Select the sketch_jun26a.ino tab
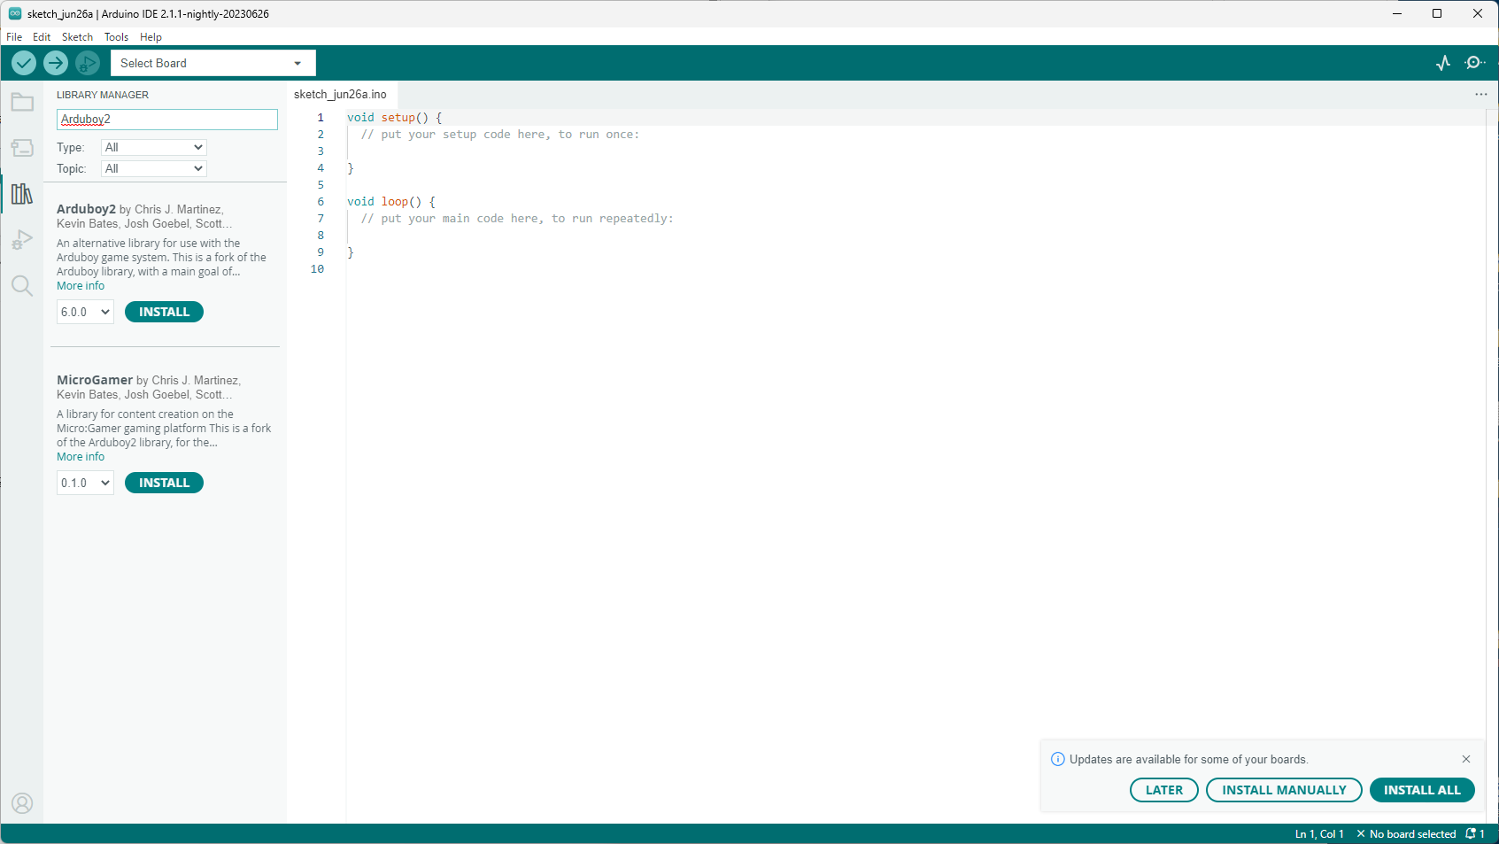Screen dimensions: 1499x844 340,94
